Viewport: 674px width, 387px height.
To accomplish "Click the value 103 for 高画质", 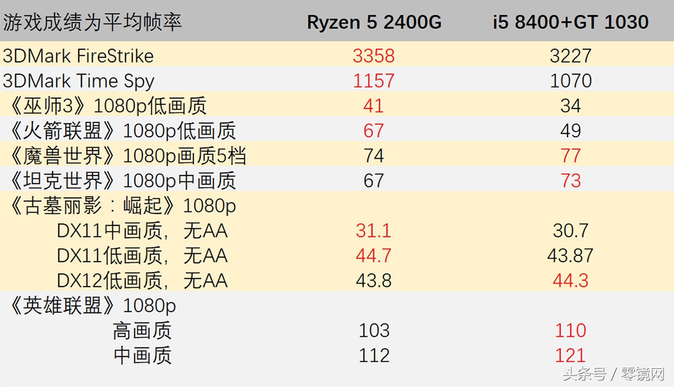I will tap(374, 330).
